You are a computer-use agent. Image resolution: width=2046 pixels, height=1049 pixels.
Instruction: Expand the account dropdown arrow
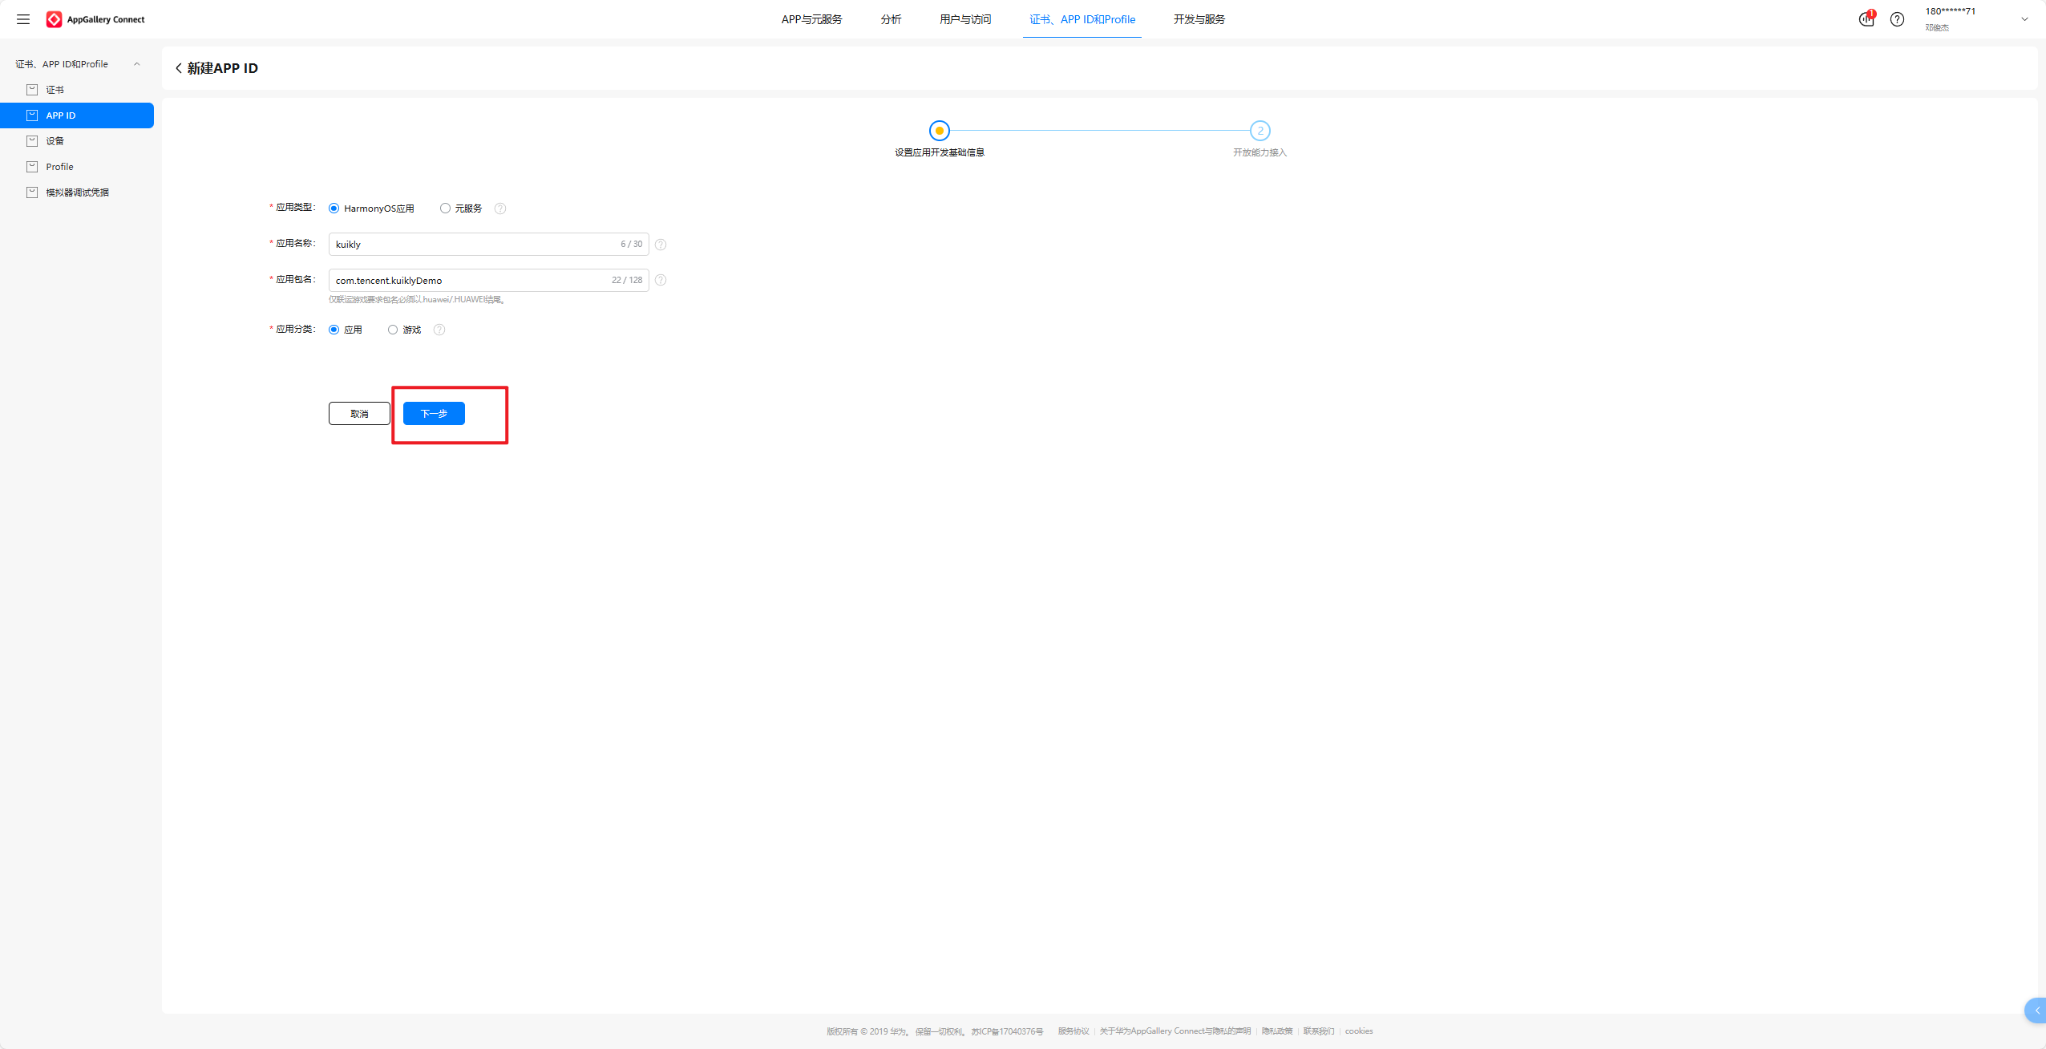pos(2024,19)
